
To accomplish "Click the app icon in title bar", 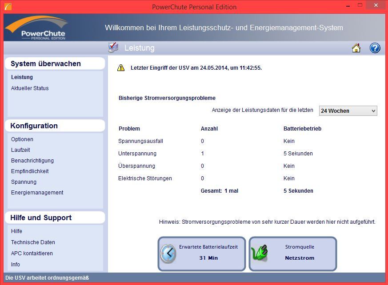I will pos(8,6).
